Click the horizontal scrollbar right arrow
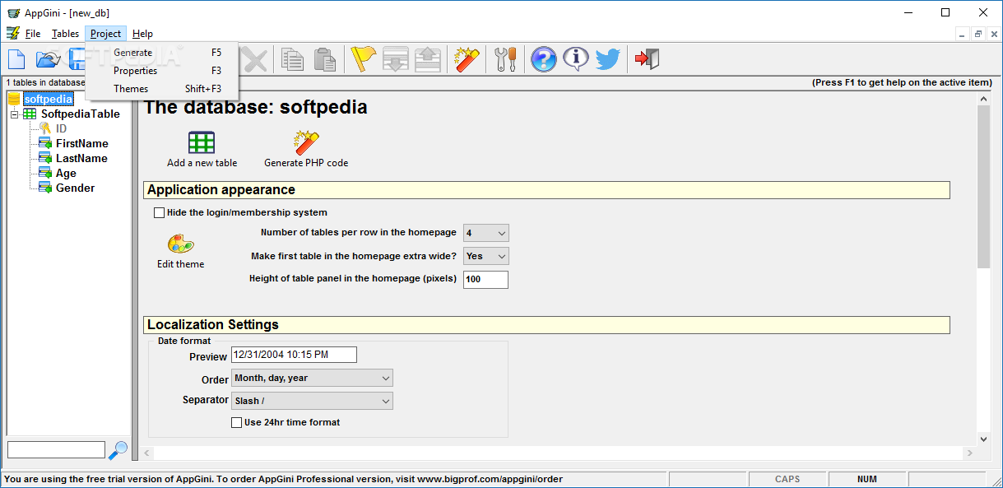The height and width of the screenshot is (488, 1003). pos(970,453)
